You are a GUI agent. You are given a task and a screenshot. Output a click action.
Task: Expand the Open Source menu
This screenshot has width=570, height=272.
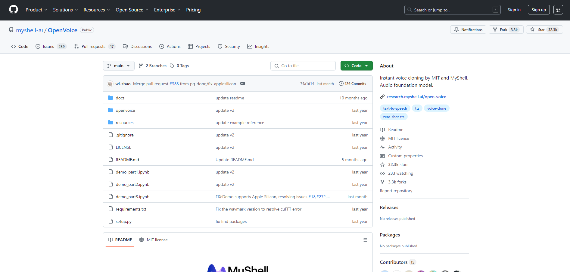click(132, 10)
